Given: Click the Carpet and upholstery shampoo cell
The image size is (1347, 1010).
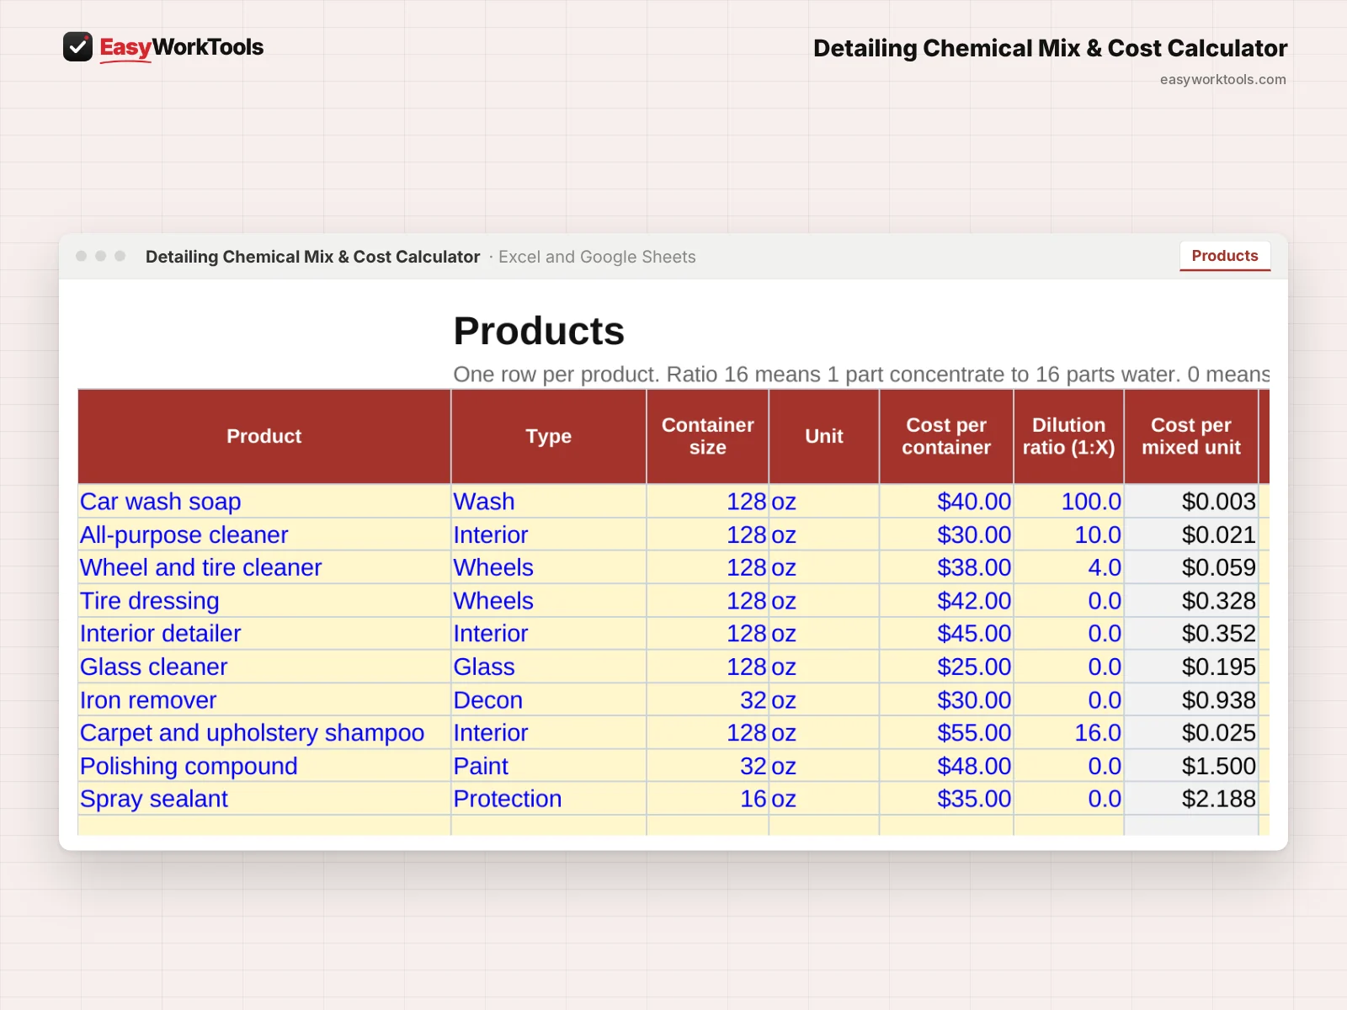Looking at the screenshot, I should tap(264, 733).
